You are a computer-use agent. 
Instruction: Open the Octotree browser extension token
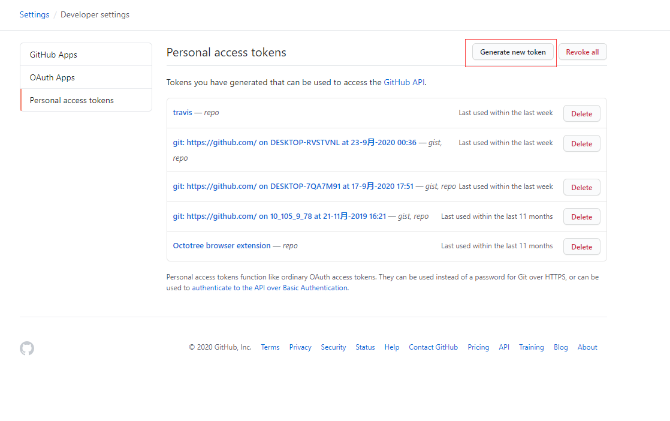pyautogui.click(x=222, y=246)
